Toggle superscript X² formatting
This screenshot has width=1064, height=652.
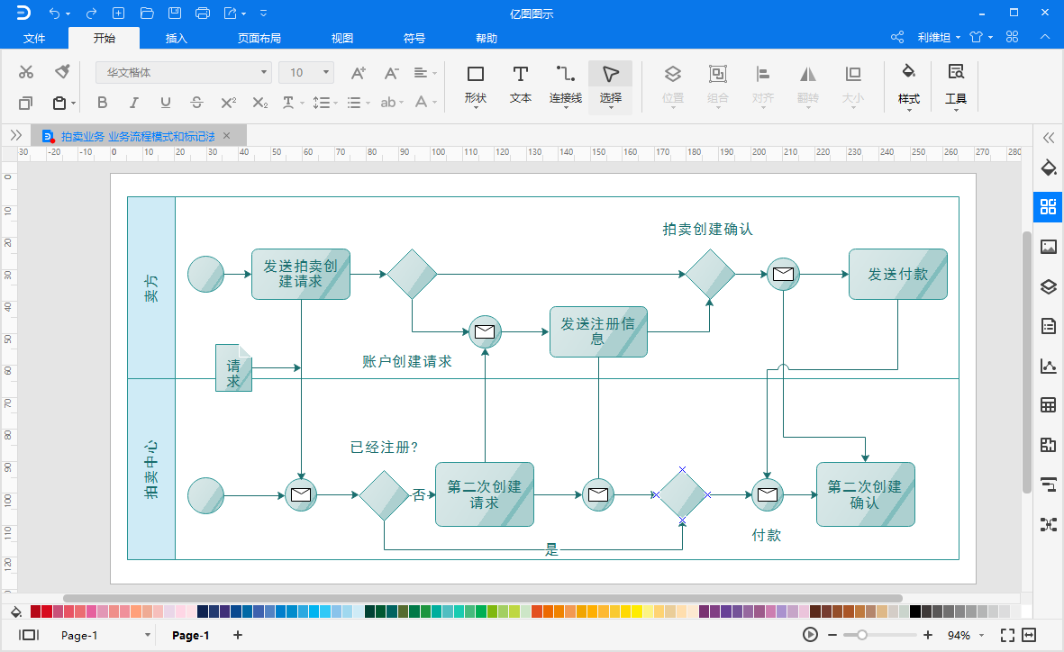tap(229, 103)
